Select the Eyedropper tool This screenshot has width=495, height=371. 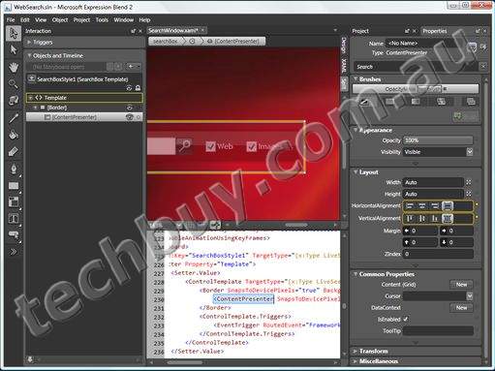click(x=14, y=118)
